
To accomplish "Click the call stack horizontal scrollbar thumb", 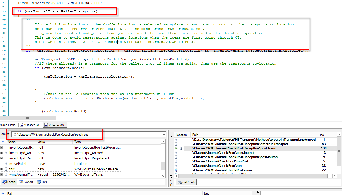I will pyautogui.click(x=253, y=176).
